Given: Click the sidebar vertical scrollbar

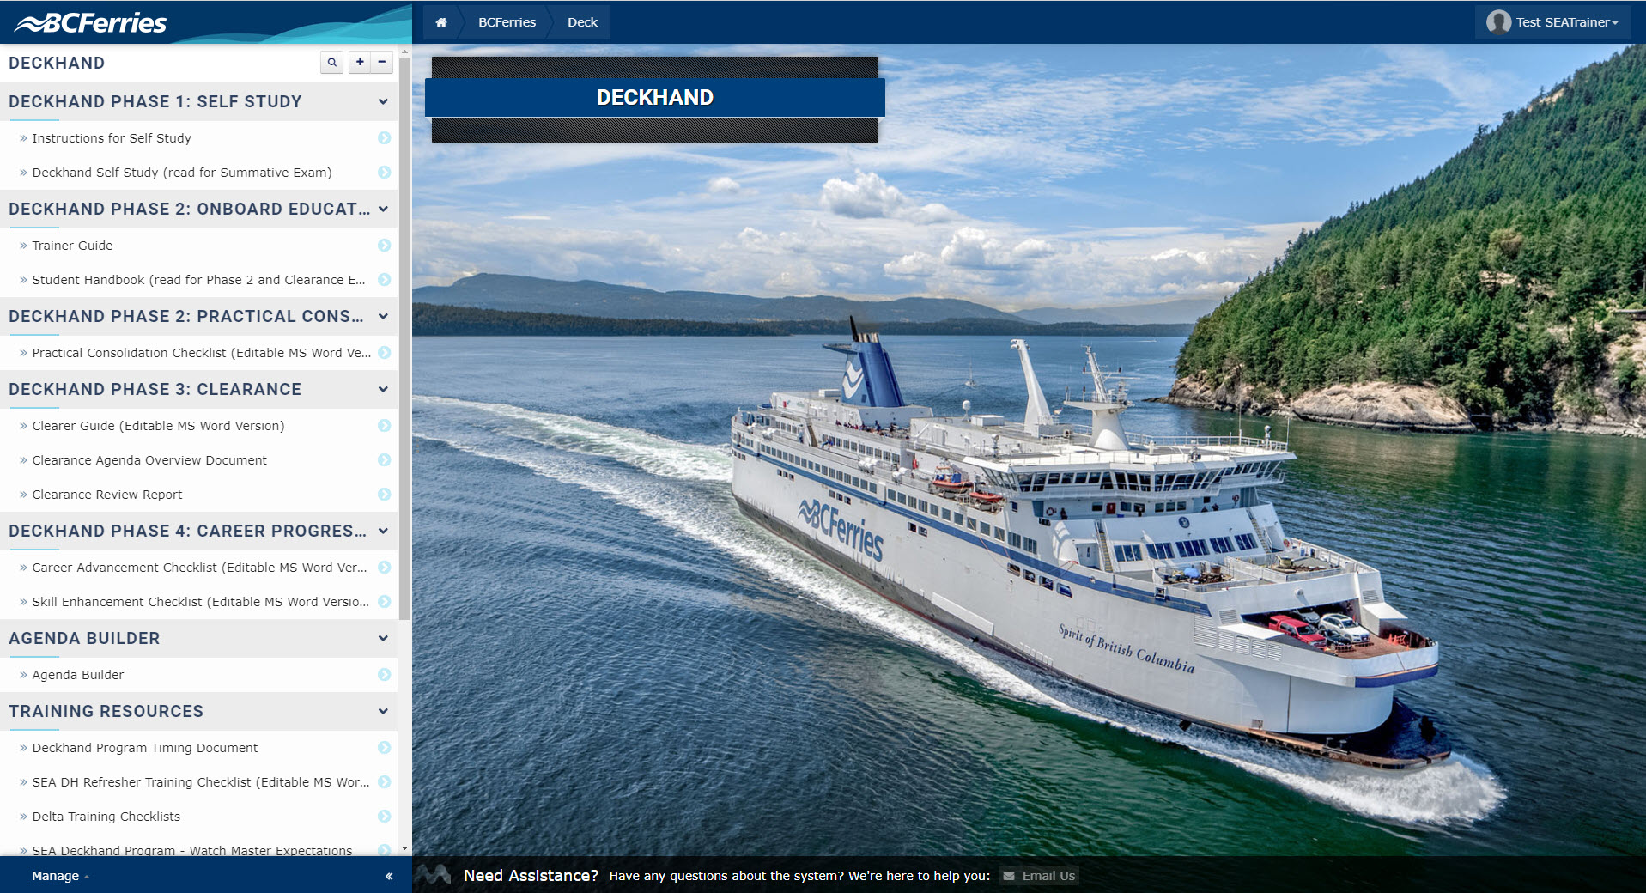Looking at the screenshot, I should pos(405,338).
